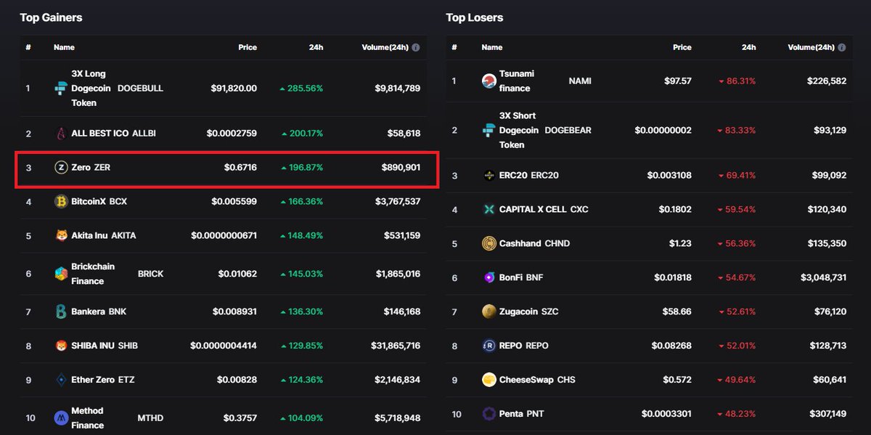Click the REPO coin icon
This screenshot has height=435, width=871.
point(488,345)
